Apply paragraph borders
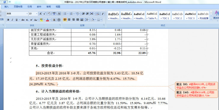219x110 pixels. [x=99, y=20]
